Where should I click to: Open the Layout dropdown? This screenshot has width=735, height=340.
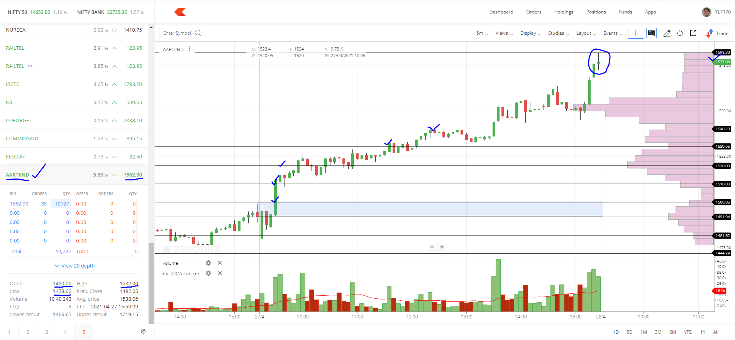[586, 33]
